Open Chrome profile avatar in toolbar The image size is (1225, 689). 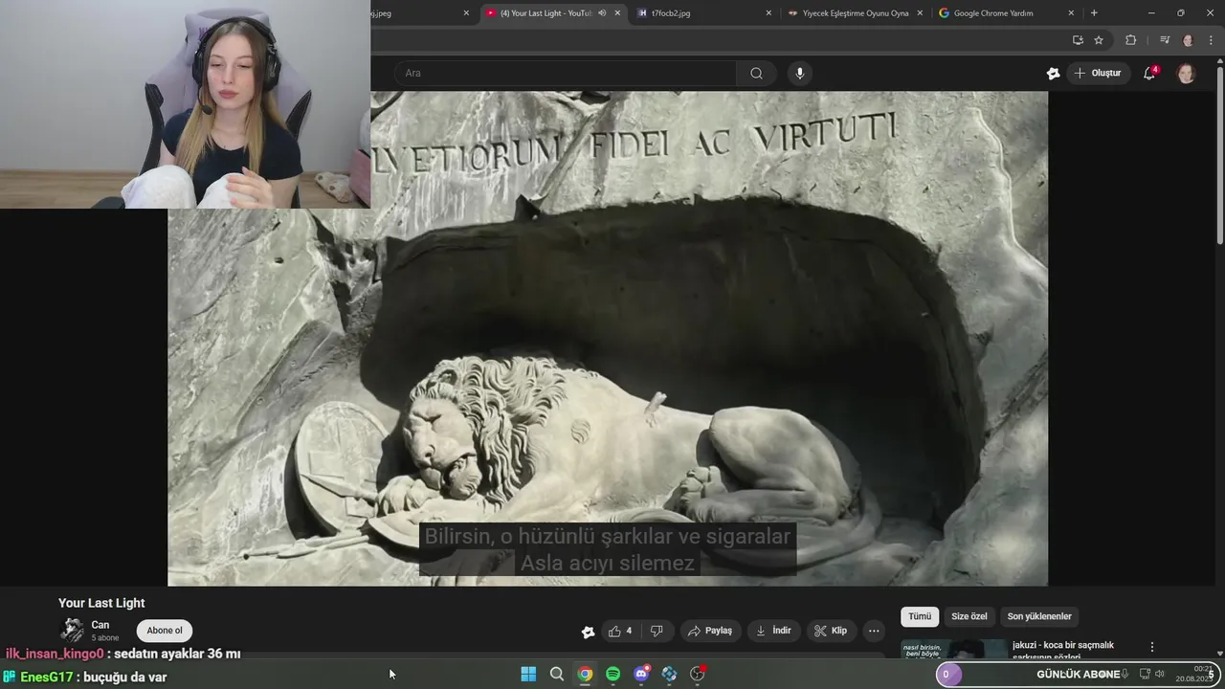[x=1189, y=40]
